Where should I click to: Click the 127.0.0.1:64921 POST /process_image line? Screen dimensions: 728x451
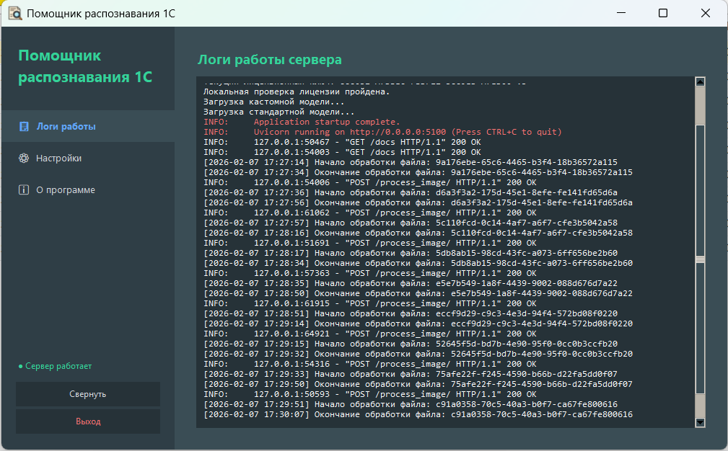point(369,334)
